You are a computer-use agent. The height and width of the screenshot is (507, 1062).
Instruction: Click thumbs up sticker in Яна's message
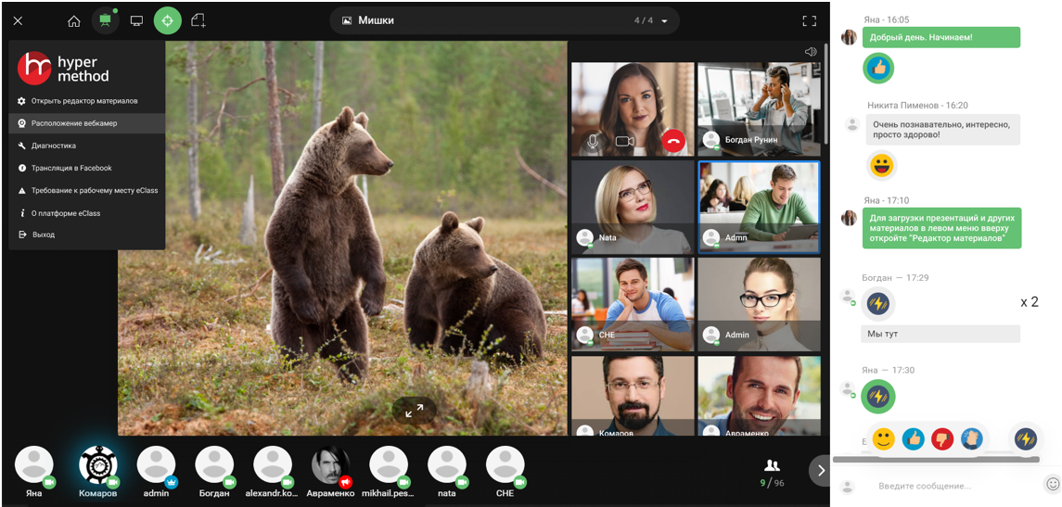coord(878,69)
